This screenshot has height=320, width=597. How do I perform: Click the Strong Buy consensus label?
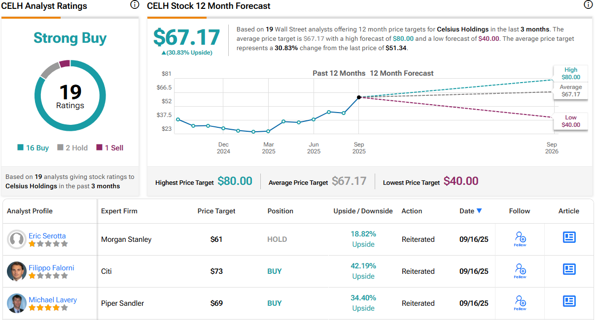click(70, 38)
